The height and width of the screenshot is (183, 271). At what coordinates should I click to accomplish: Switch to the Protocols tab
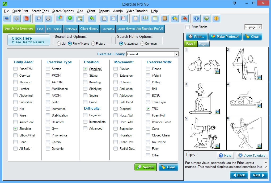(71, 29)
